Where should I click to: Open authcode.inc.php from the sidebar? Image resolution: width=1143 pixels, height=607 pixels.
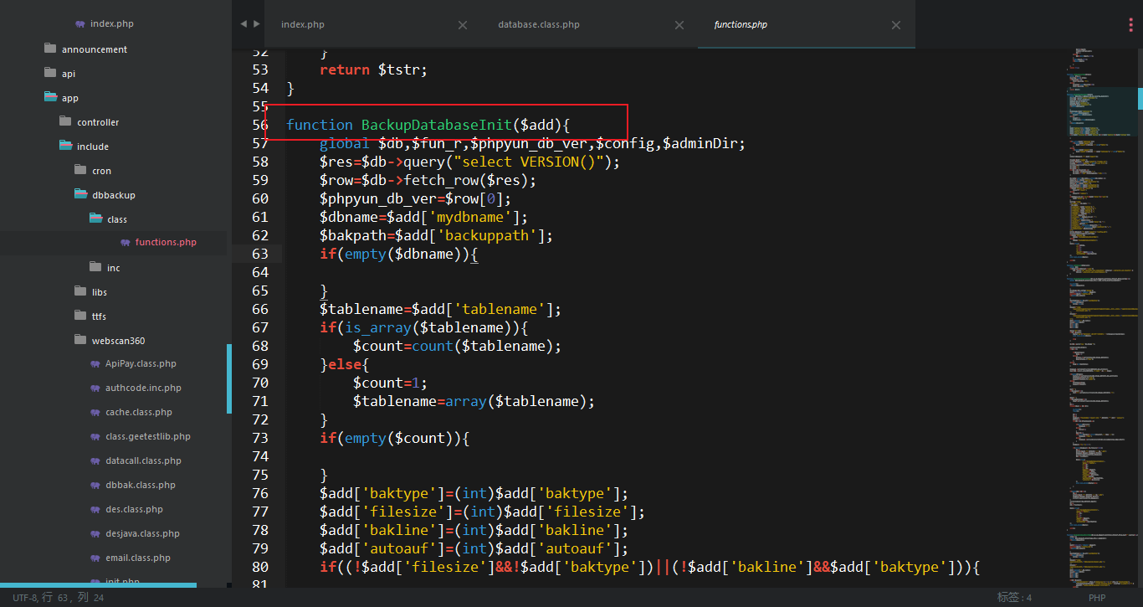[x=143, y=388]
